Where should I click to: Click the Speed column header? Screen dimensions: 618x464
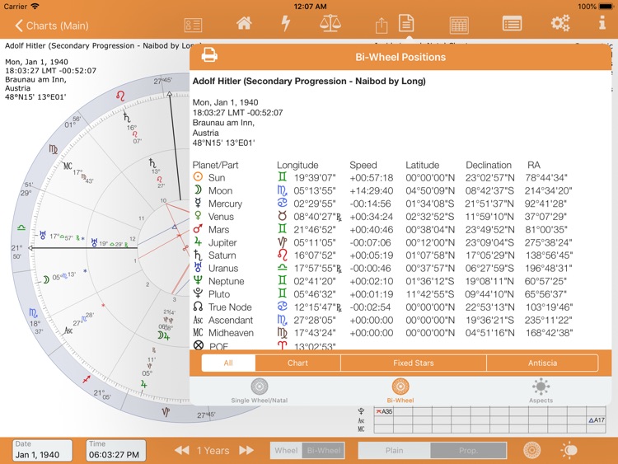363,165
